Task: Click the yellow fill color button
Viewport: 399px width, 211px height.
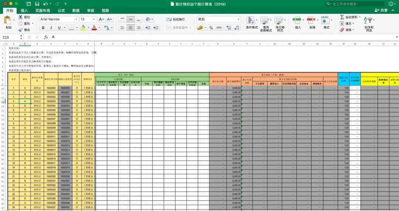Action: [83, 28]
